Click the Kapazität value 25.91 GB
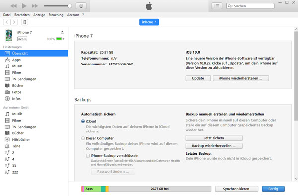298x196 pixels. [x=106, y=52]
